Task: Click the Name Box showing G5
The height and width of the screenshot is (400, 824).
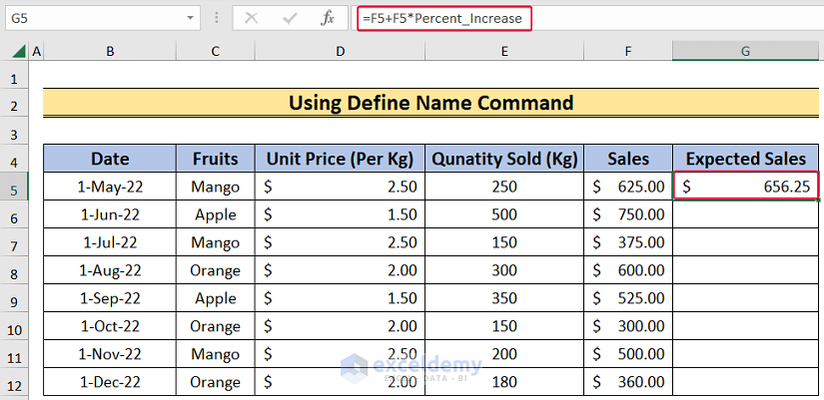Action: [90, 18]
